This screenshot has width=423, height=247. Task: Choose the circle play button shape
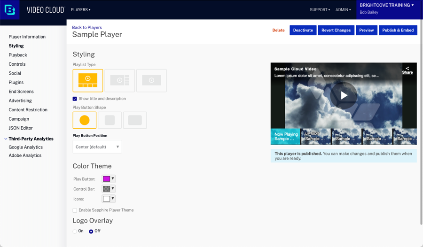coord(85,120)
